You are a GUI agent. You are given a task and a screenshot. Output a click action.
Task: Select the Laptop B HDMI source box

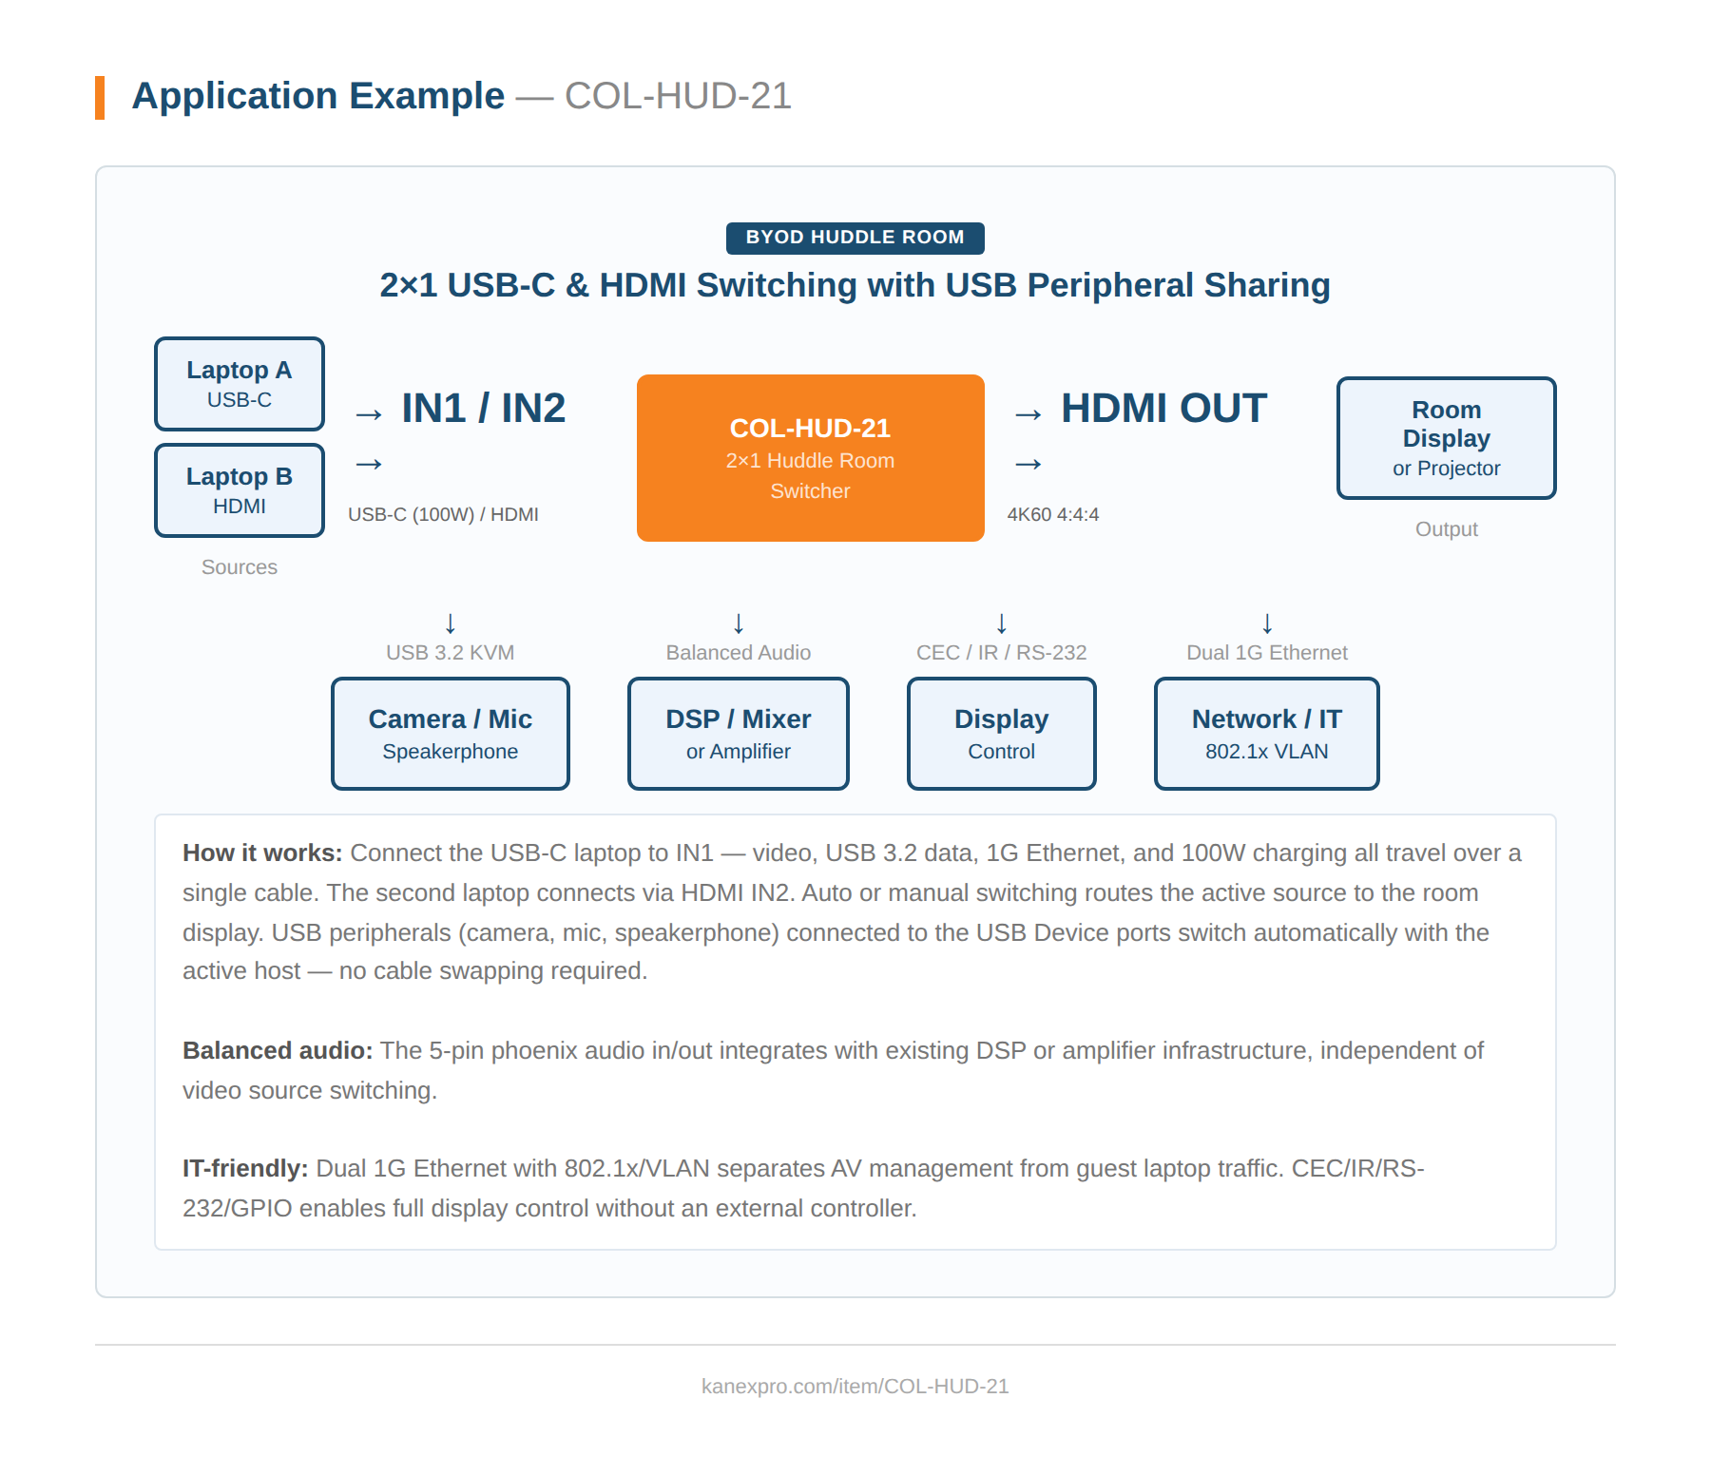240,490
